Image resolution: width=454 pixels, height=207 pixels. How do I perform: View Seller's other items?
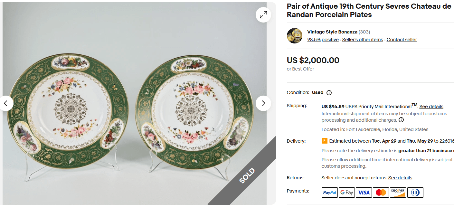point(363,39)
